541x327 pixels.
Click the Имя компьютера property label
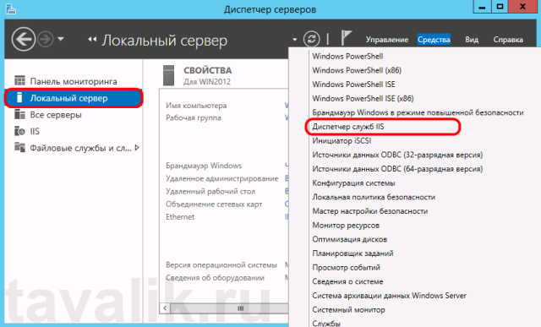tap(196, 106)
